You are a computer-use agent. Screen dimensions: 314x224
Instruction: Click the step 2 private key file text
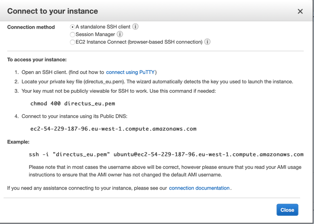coord(157,81)
